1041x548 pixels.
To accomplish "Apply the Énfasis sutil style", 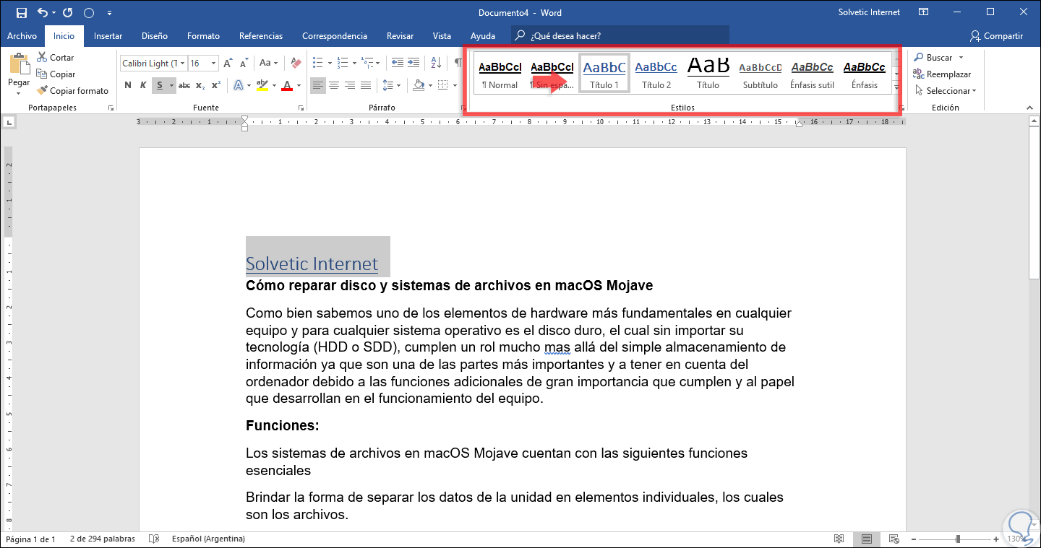I will click(813, 73).
